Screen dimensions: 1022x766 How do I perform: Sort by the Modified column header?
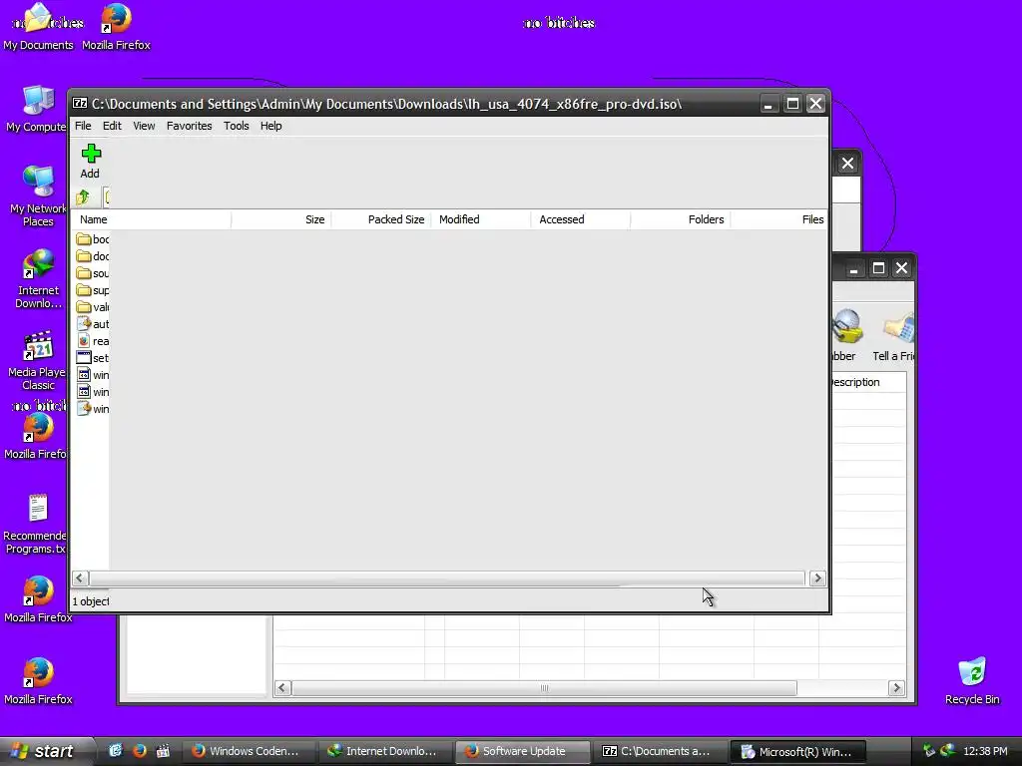pos(481,219)
